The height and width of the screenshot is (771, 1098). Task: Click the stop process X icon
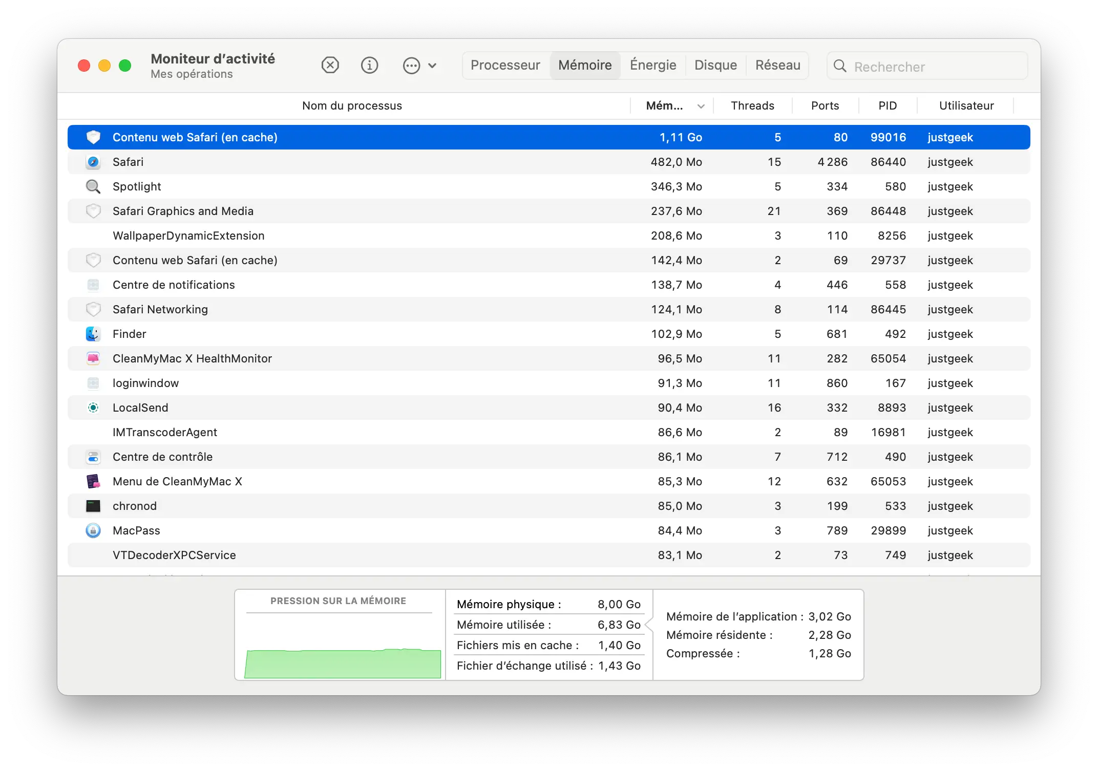(330, 66)
